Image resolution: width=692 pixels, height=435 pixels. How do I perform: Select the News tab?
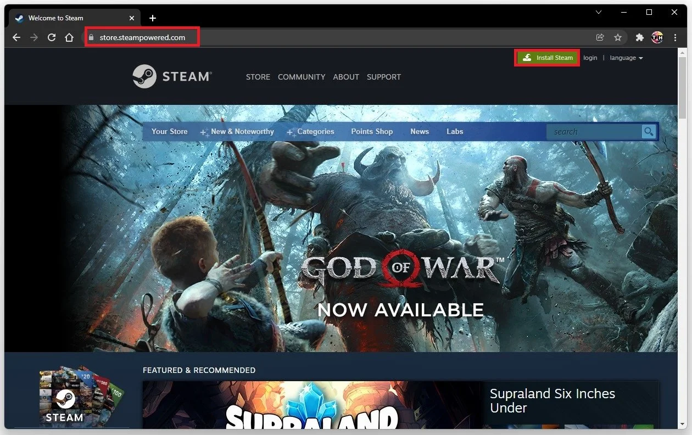tap(420, 131)
